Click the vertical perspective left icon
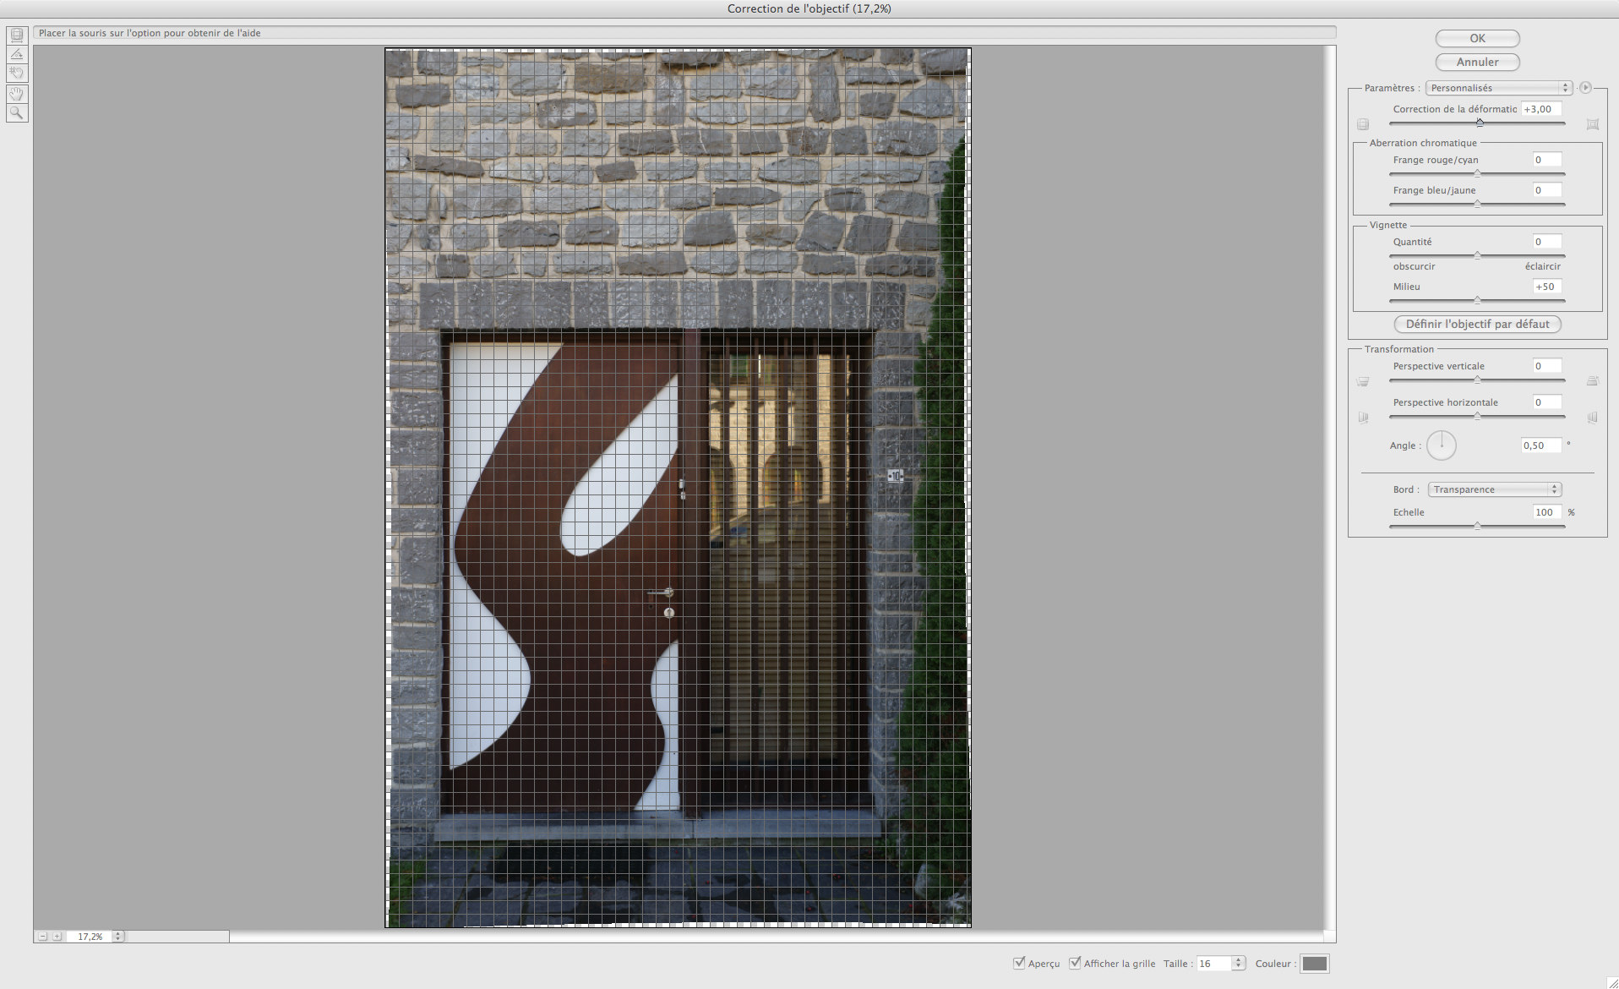The width and height of the screenshot is (1619, 989). [1363, 381]
